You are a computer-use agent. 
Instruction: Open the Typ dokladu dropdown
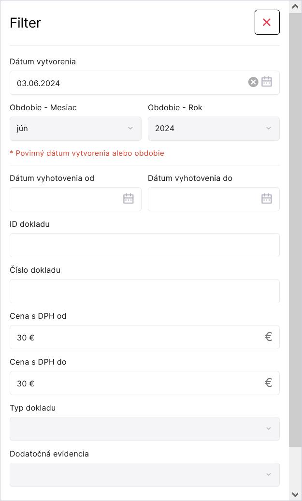[144, 429]
